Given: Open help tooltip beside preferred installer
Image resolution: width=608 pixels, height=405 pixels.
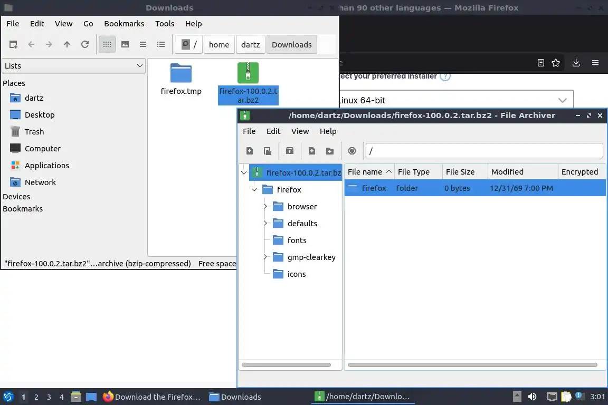Looking at the screenshot, I should pyautogui.click(x=445, y=76).
